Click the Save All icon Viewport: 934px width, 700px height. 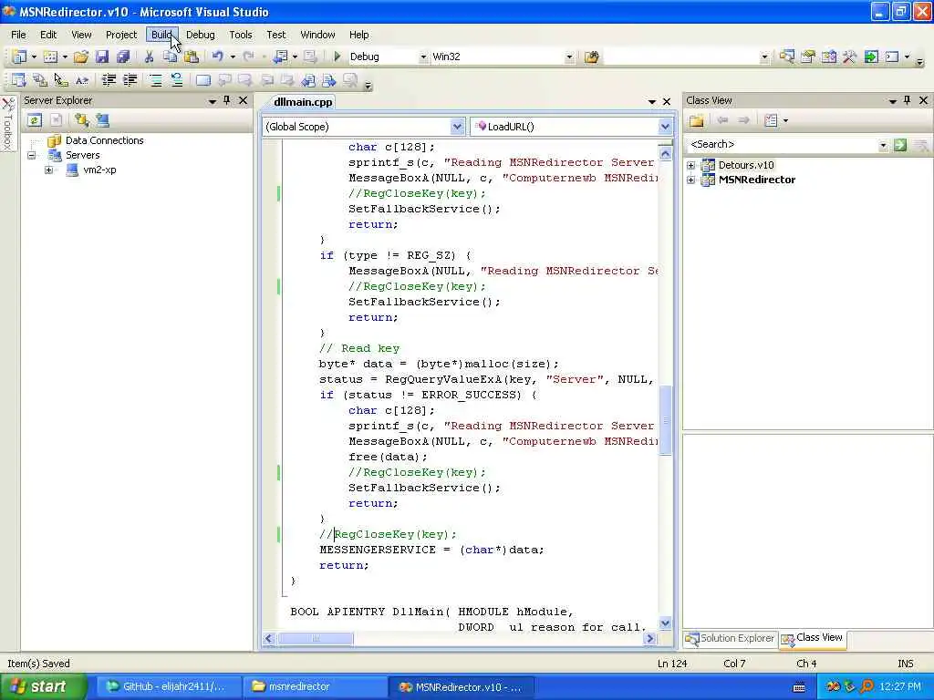(123, 57)
